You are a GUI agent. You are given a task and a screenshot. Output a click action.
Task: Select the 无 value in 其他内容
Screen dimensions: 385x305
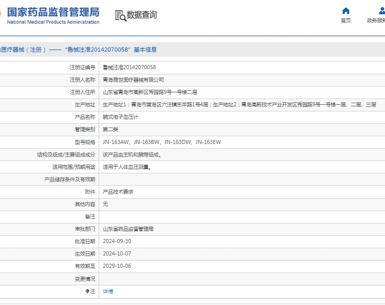(105, 204)
